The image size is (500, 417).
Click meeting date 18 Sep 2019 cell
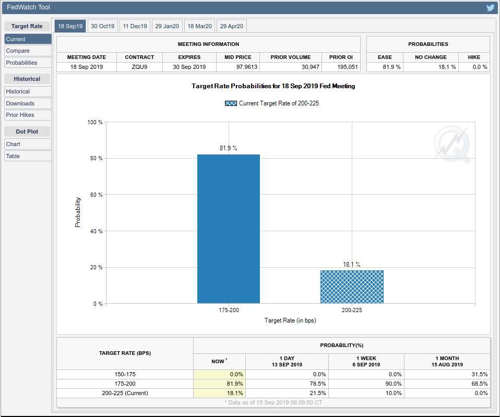click(87, 67)
